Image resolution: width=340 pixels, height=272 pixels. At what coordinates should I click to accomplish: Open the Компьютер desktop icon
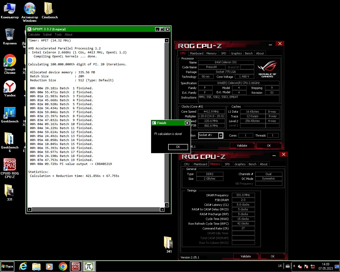pyautogui.click(x=10, y=11)
